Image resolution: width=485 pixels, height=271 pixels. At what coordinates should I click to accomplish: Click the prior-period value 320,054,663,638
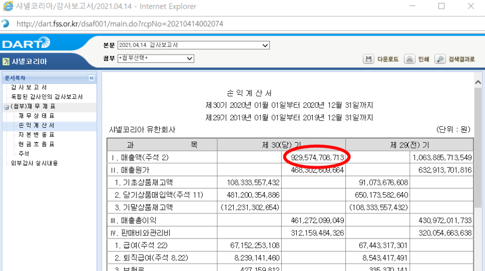pyautogui.click(x=445, y=233)
